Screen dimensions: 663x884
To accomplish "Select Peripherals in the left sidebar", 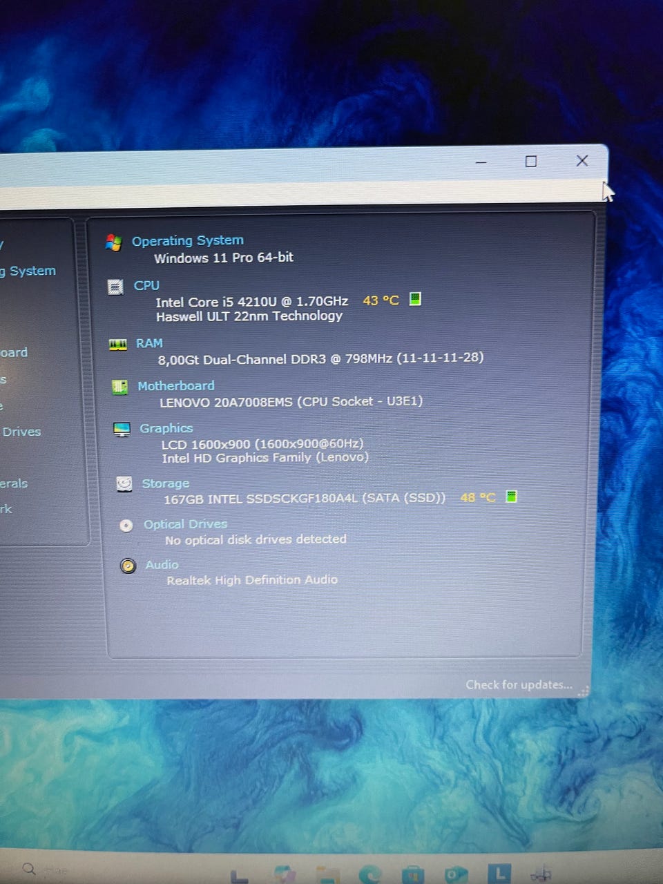I will [14, 483].
